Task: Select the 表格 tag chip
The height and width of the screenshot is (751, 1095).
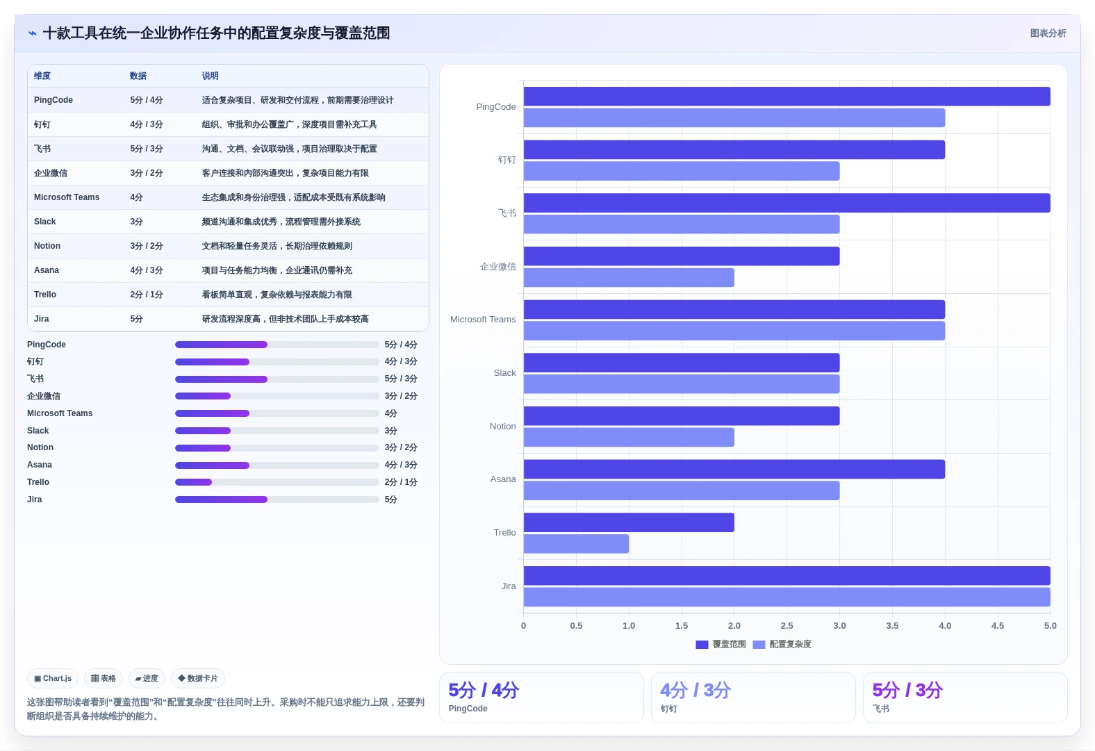Action: coord(104,679)
